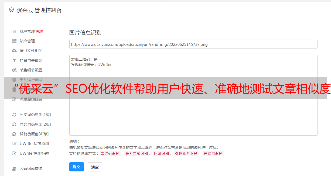
Task: Select the refresh icon for 同义词伪原创[1版]
Action: click(14, 115)
